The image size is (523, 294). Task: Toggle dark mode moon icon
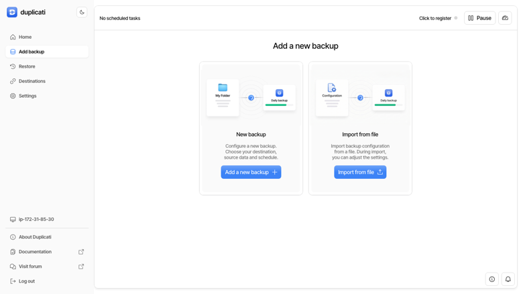tap(82, 12)
